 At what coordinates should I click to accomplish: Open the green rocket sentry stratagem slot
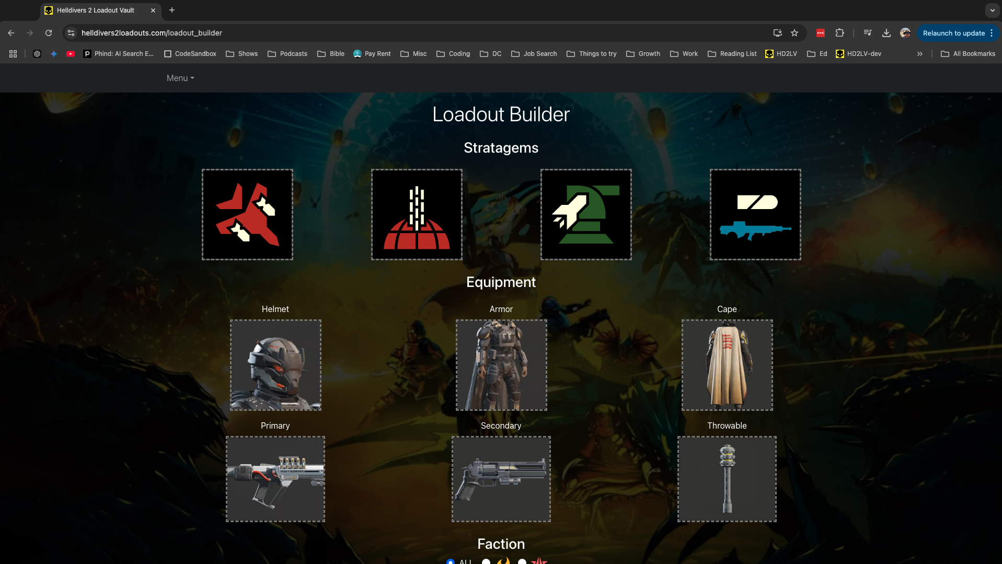pos(586,214)
